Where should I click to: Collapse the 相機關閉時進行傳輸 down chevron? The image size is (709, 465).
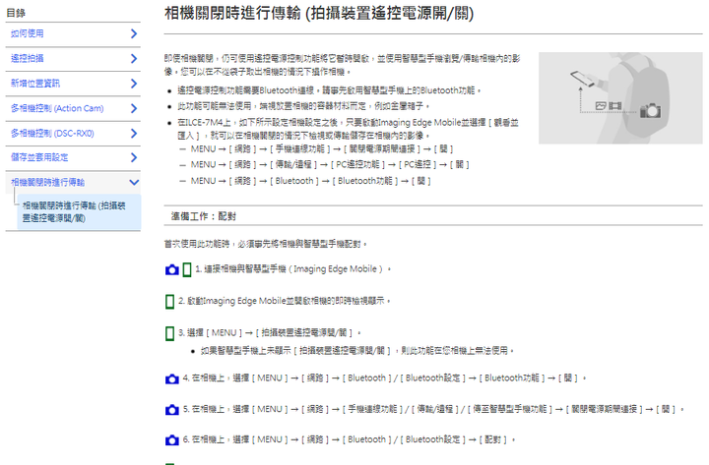pos(134,183)
